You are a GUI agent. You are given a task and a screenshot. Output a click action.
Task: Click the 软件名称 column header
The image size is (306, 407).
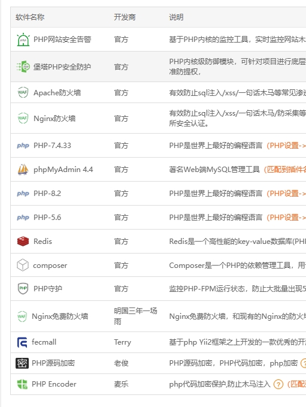pyautogui.click(x=30, y=17)
